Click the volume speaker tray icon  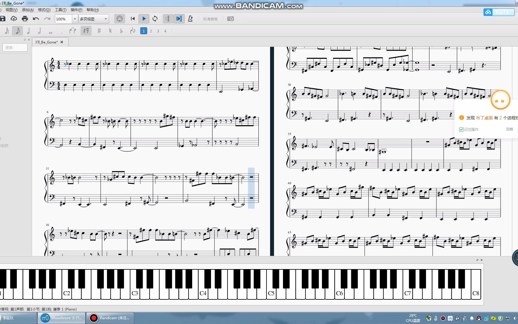515,318
